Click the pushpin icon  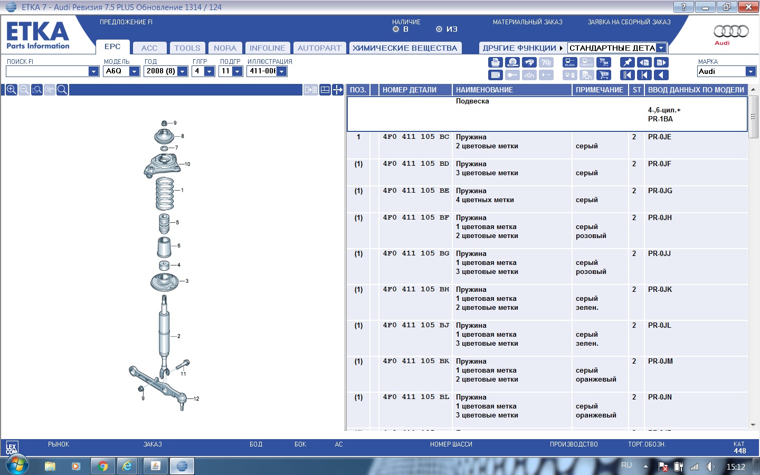(x=627, y=62)
